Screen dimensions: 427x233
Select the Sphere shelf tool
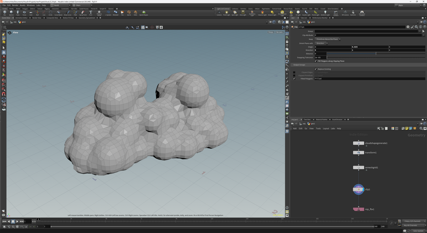(x=11, y=13)
